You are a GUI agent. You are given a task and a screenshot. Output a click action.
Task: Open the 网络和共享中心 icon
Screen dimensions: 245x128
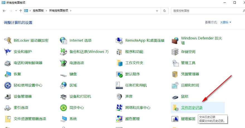[119, 108]
